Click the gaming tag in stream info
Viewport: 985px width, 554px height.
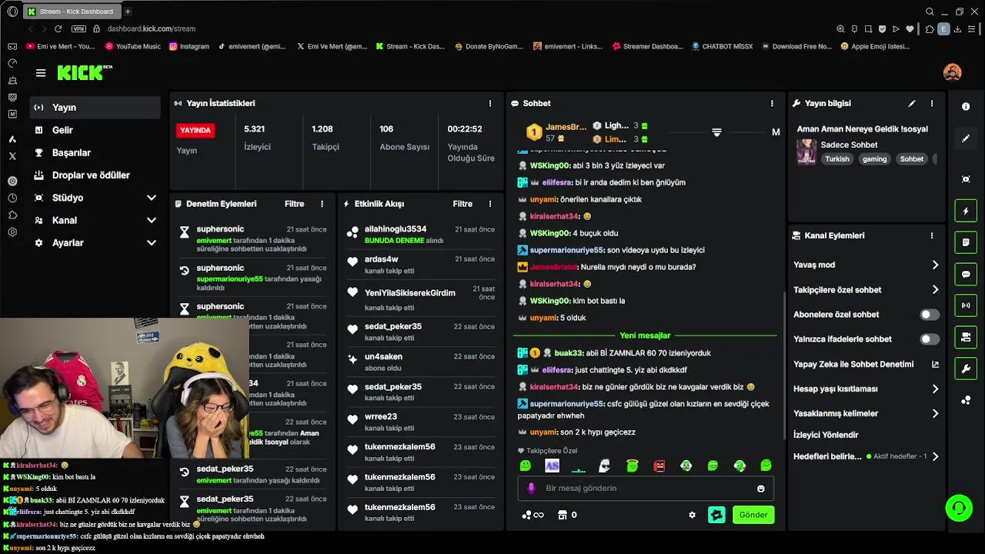coord(874,159)
